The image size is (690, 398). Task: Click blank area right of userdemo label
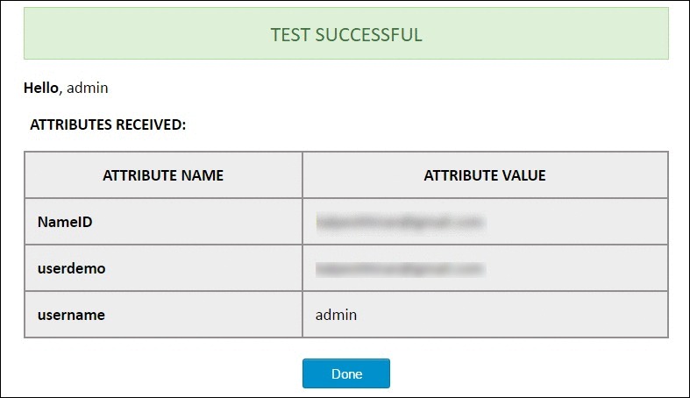(x=203, y=269)
